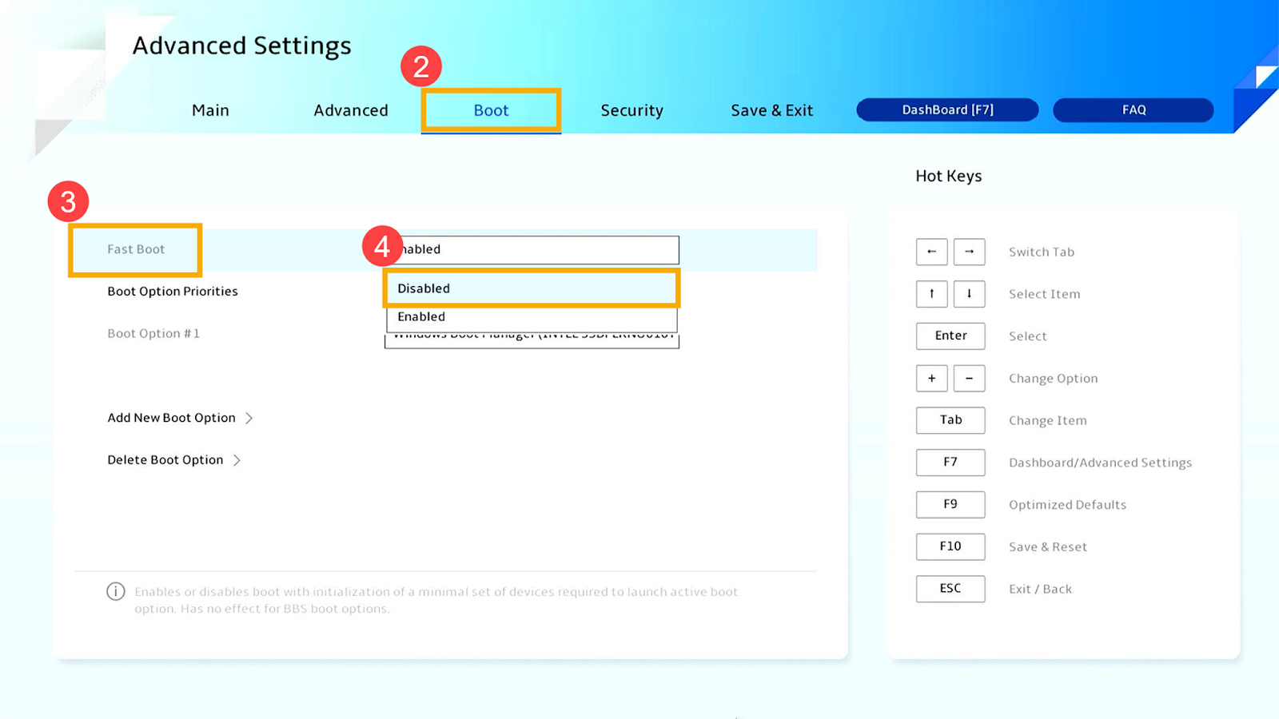Click left arrow Switch Tab key
The width and height of the screenshot is (1279, 719).
click(932, 252)
